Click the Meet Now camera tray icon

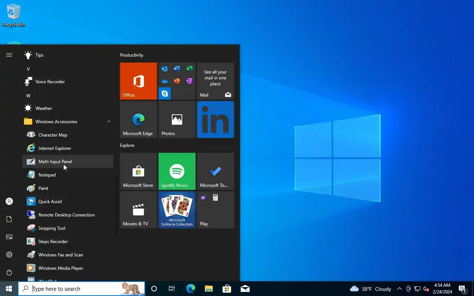point(408,289)
